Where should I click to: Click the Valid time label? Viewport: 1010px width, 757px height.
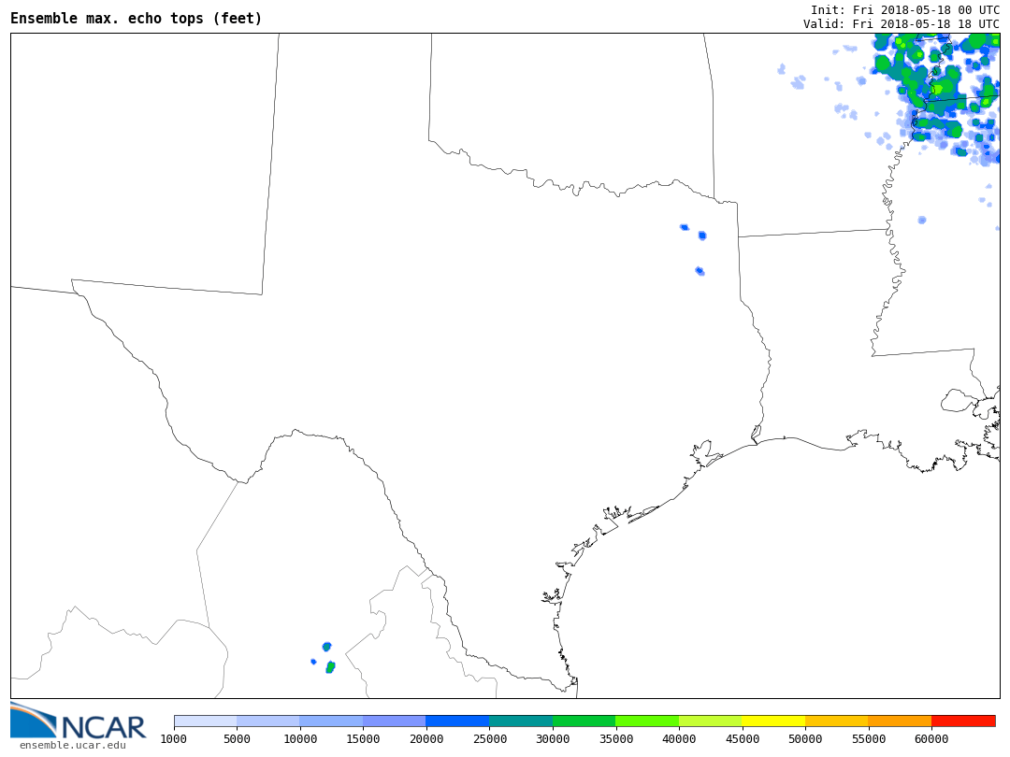point(901,24)
